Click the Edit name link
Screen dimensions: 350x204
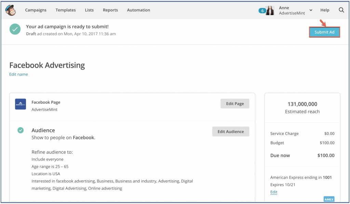pyautogui.click(x=18, y=74)
